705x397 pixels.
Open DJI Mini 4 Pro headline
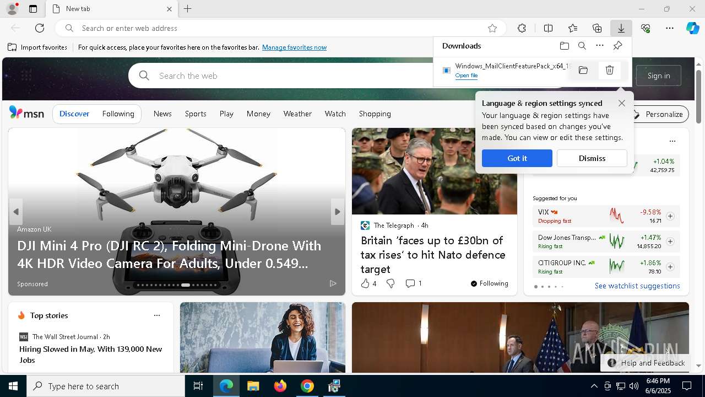pyautogui.click(x=169, y=255)
